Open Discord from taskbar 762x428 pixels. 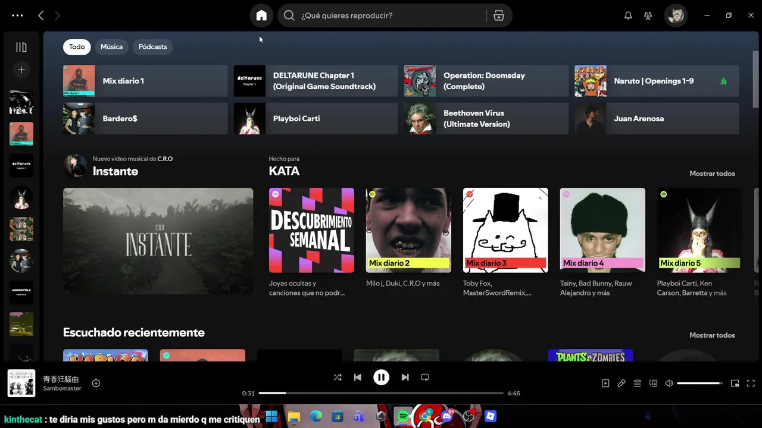click(x=446, y=416)
